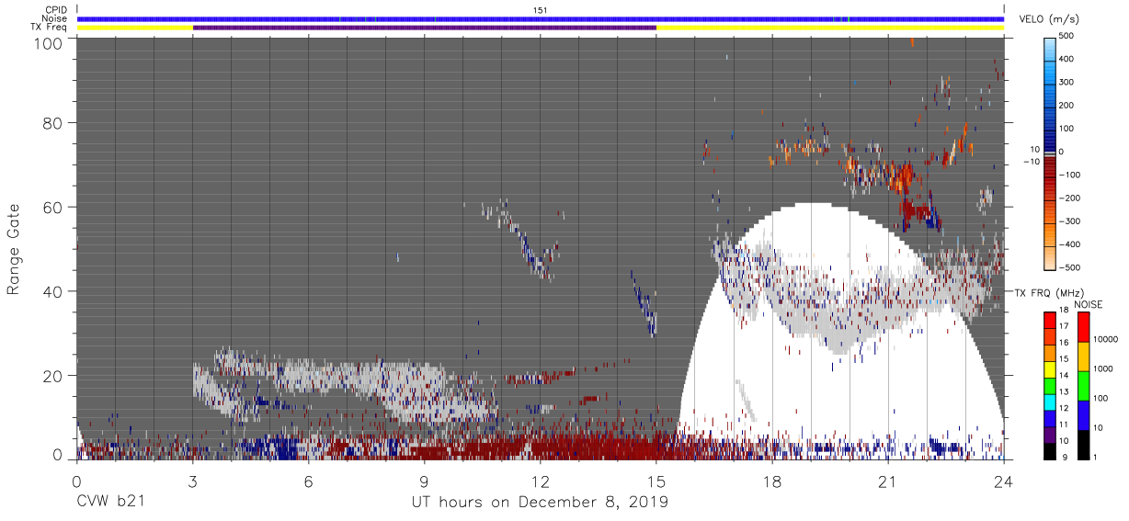Click the 9 hour tick on UT axis
The image size is (1129, 521).
424,482
